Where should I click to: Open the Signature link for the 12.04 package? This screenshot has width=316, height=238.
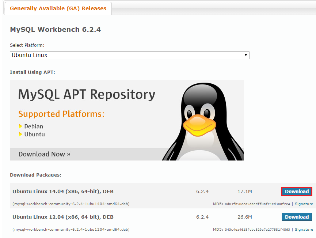tap(304, 229)
